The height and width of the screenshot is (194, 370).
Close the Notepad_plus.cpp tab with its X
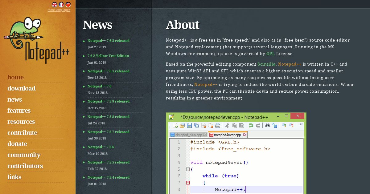coord(205,135)
